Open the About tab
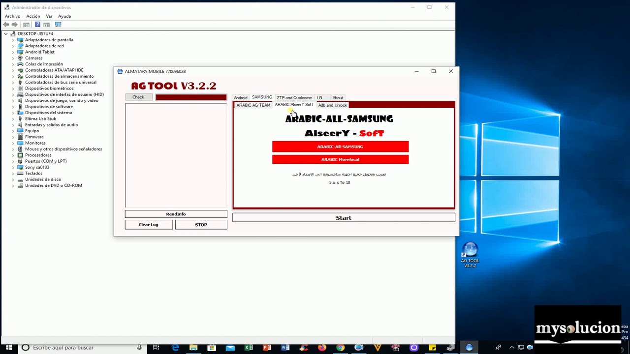 pos(338,98)
